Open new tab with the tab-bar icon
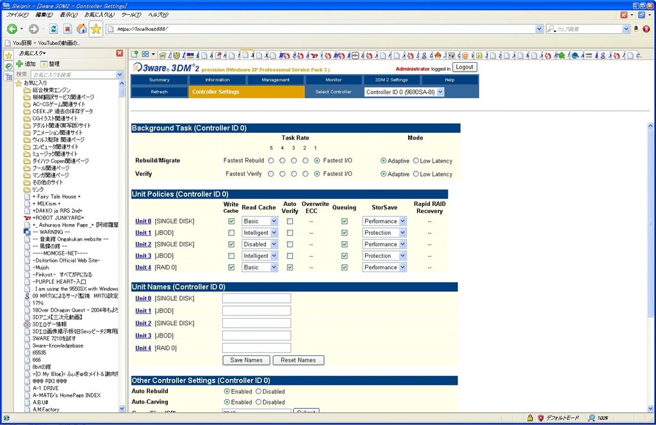This screenshot has height=425, width=656. [x=135, y=55]
